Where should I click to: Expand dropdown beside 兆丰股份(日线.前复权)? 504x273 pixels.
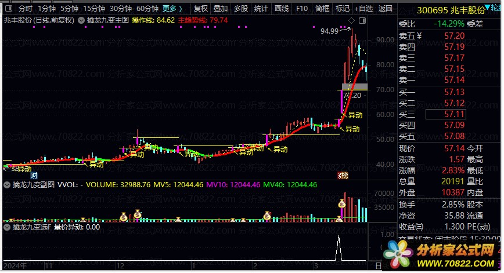[81, 20]
